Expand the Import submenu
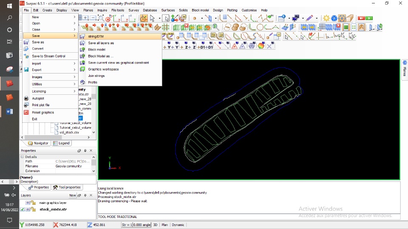408x229 pixels. click(51, 63)
